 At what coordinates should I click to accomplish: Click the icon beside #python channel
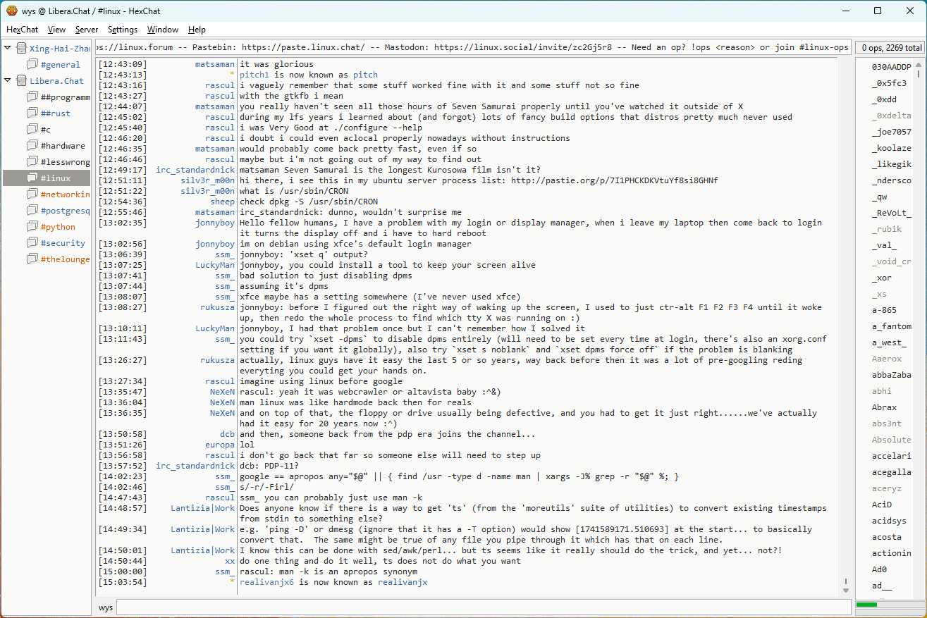pos(32,227)
